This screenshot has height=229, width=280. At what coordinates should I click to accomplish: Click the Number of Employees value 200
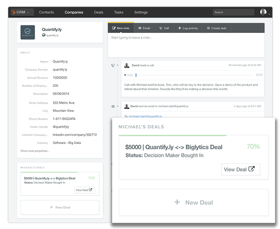point(56,86)
